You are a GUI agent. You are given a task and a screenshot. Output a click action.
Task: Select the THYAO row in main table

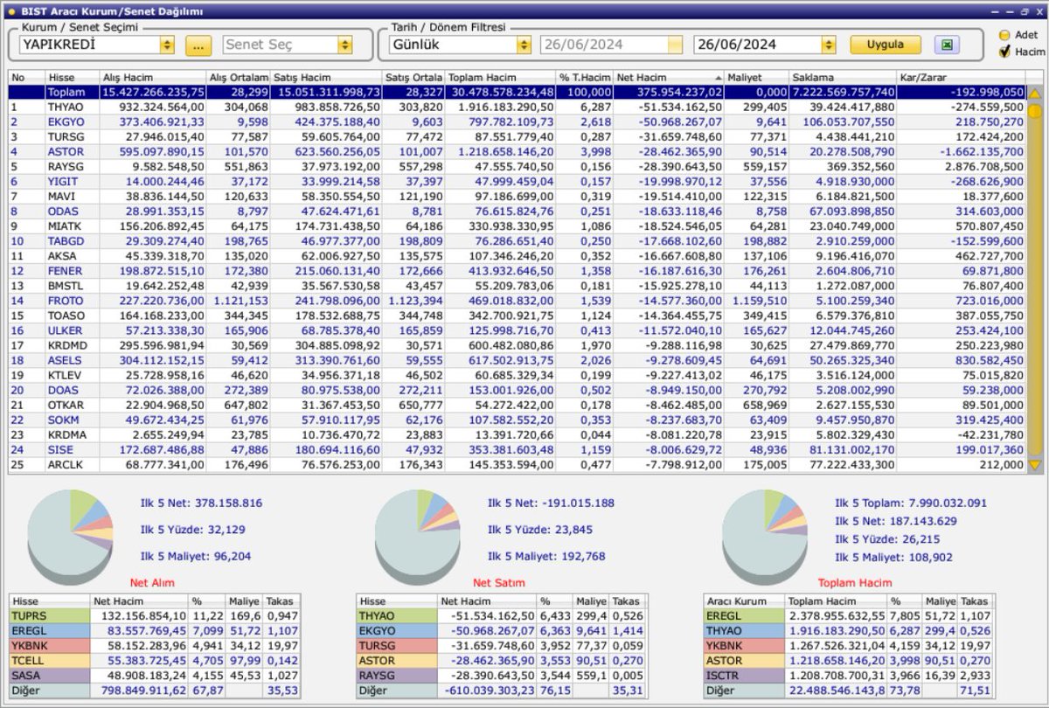[517, 106]
